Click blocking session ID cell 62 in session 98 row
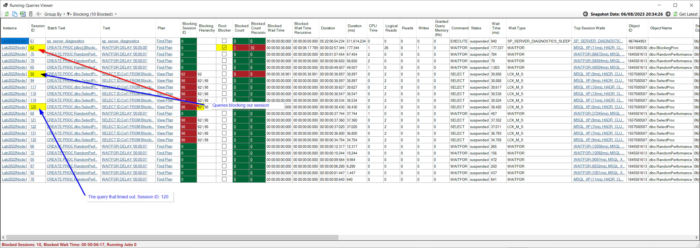The height and width of the screenshot is (248, 700). click(188, 74)
